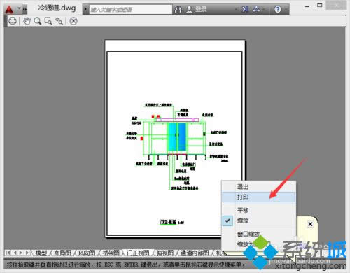Switch to the 门正视图 tab
The image size is (350, 273).
pos(138,253)
